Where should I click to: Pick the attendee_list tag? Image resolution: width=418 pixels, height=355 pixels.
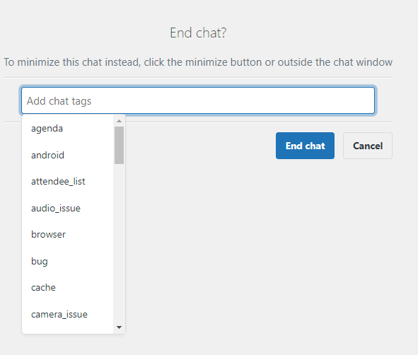point(68,182)
